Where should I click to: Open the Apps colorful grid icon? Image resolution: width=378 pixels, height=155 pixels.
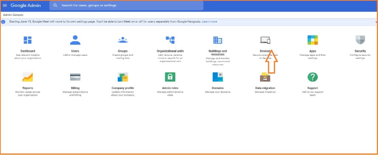[x=313, y=40]
